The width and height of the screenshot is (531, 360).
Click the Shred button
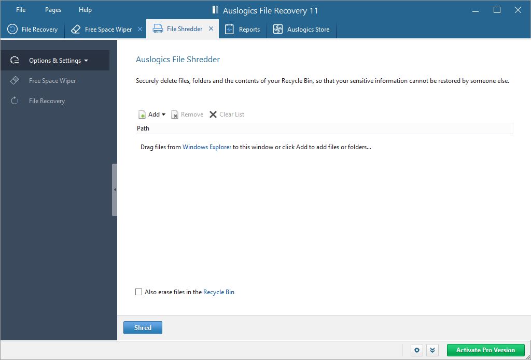click(143, 327)
